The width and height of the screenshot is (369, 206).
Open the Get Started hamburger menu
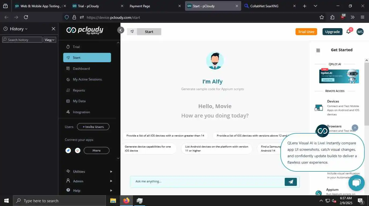pos(318,50)
